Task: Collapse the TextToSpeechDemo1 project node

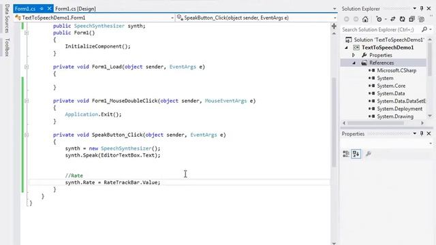Action: (347, 48)
